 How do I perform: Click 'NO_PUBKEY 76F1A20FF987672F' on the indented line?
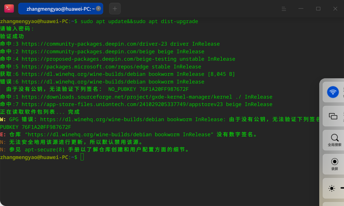tap(148, 89)
